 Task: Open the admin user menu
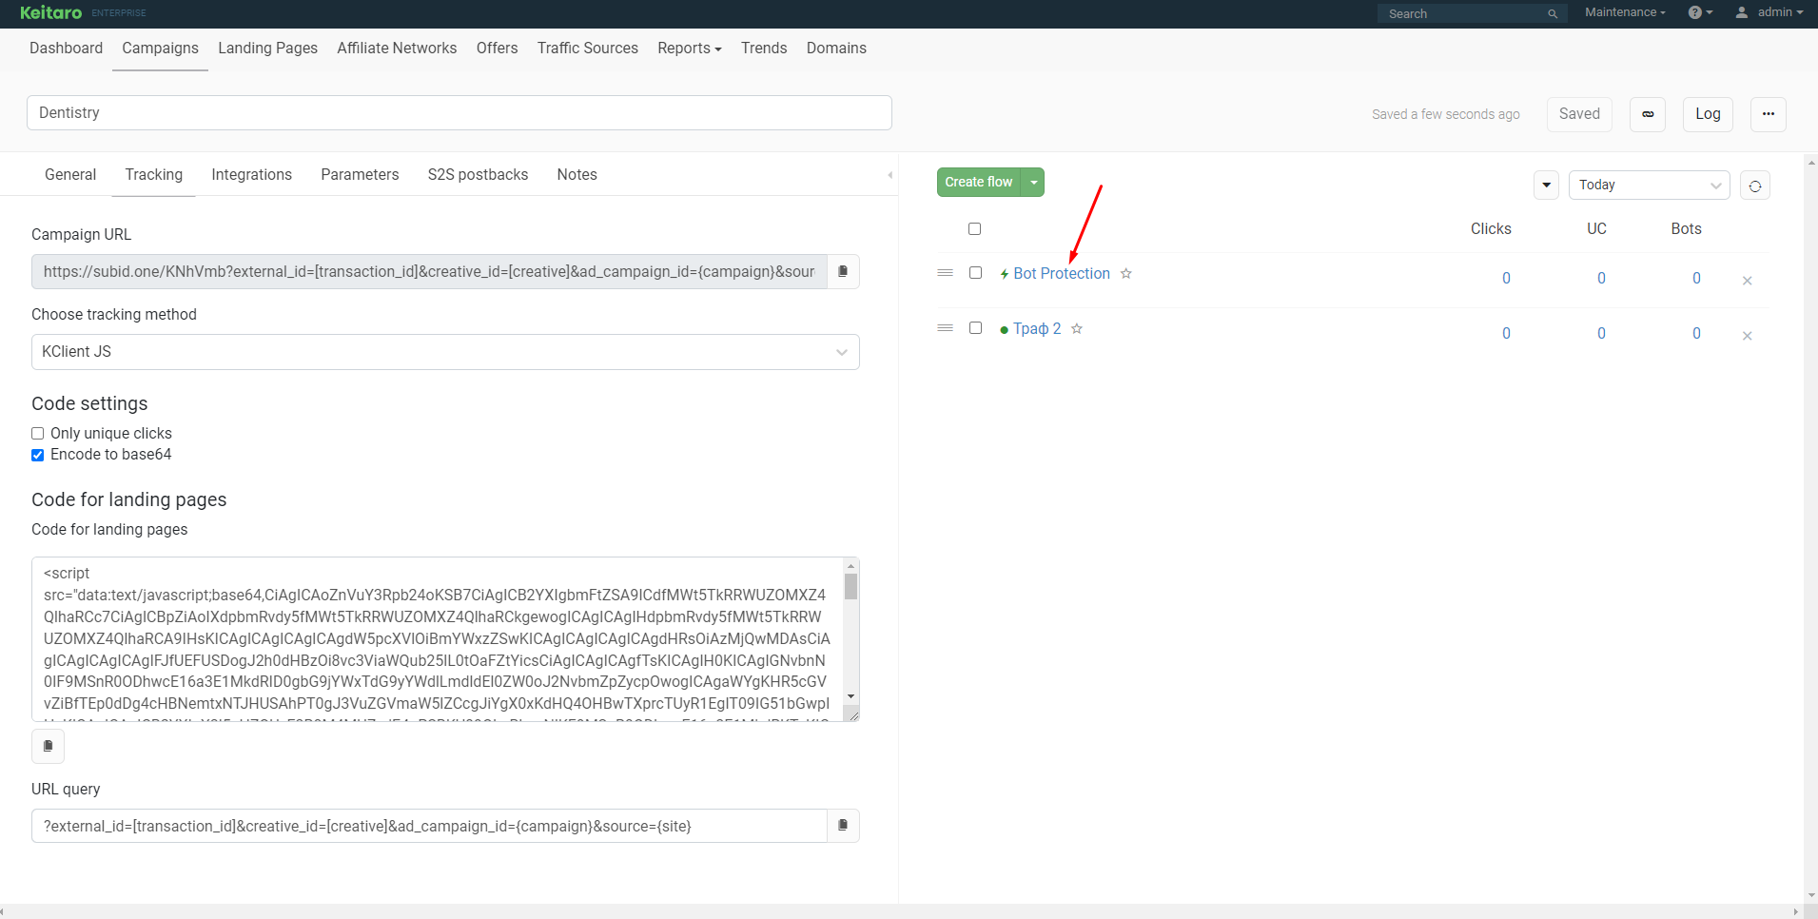[1769, 12]
